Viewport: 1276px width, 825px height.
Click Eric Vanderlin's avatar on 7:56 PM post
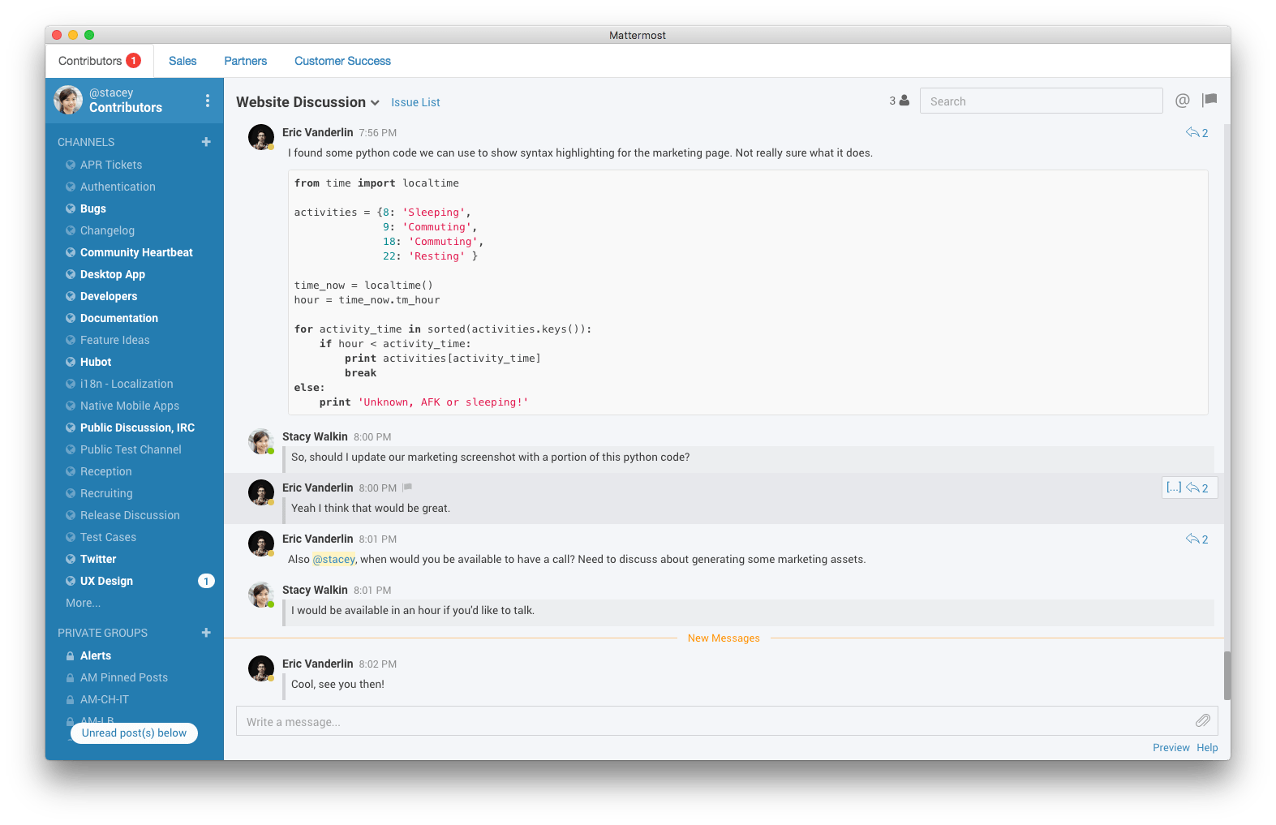tap(261, 137)
